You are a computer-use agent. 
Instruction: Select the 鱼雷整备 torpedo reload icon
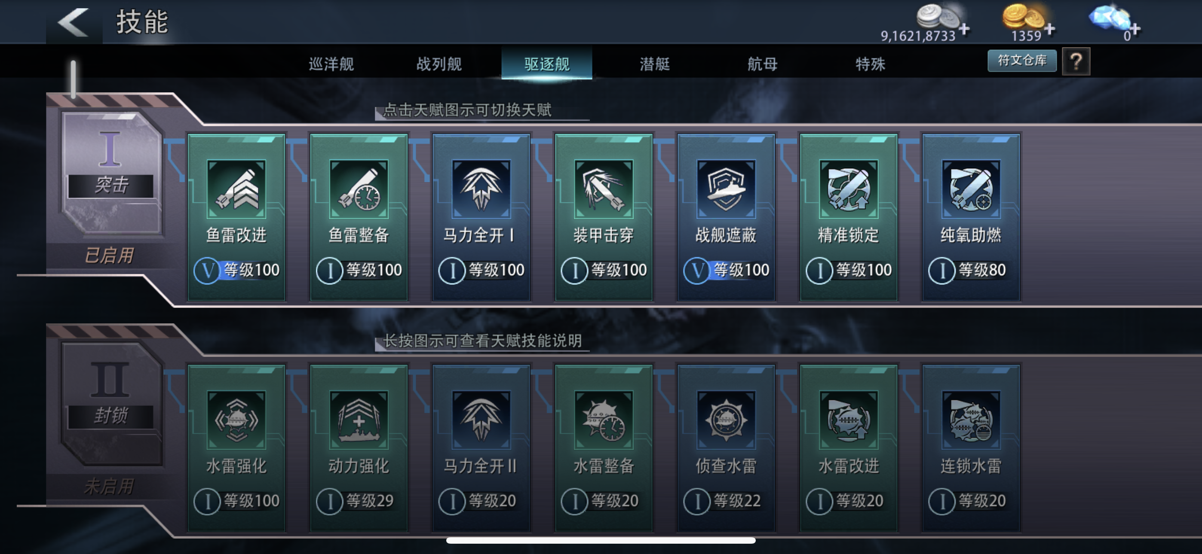[x=359, y=189]
